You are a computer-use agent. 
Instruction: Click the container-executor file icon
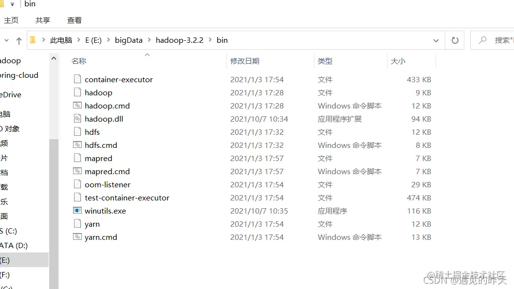[x=77, y=79]
